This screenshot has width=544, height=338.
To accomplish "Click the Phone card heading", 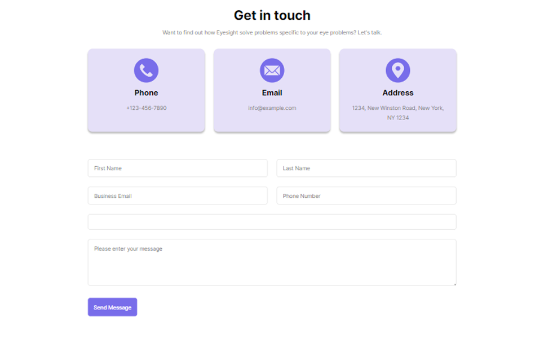I will tap(146, 93).
